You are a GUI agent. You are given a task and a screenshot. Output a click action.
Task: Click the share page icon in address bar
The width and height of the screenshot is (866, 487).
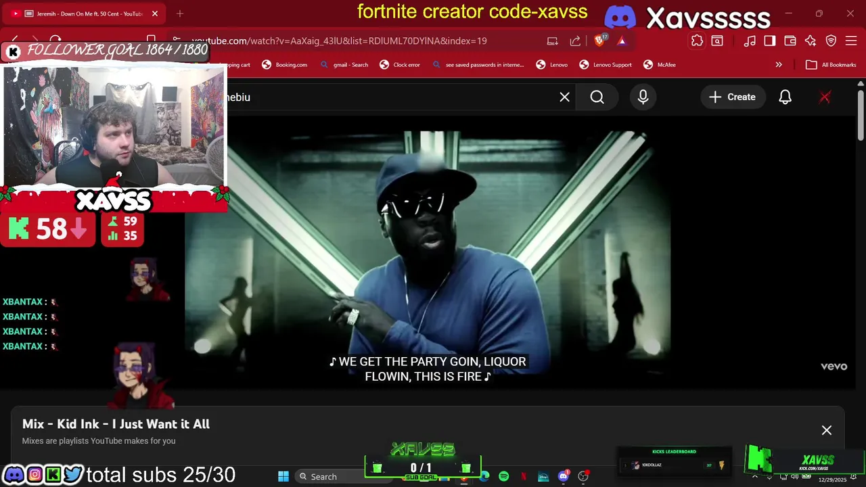coord(575,41)
